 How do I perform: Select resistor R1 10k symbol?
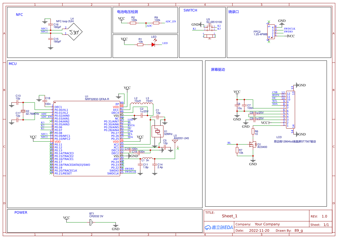coord(141,45)
